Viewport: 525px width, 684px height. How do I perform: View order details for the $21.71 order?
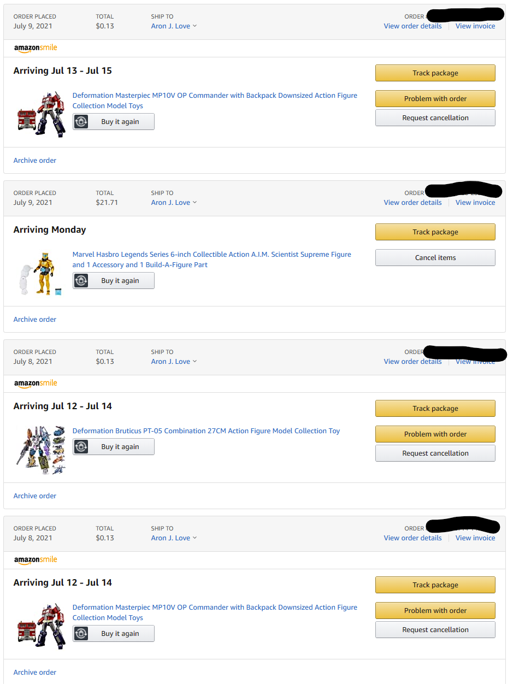pos(412,203)
